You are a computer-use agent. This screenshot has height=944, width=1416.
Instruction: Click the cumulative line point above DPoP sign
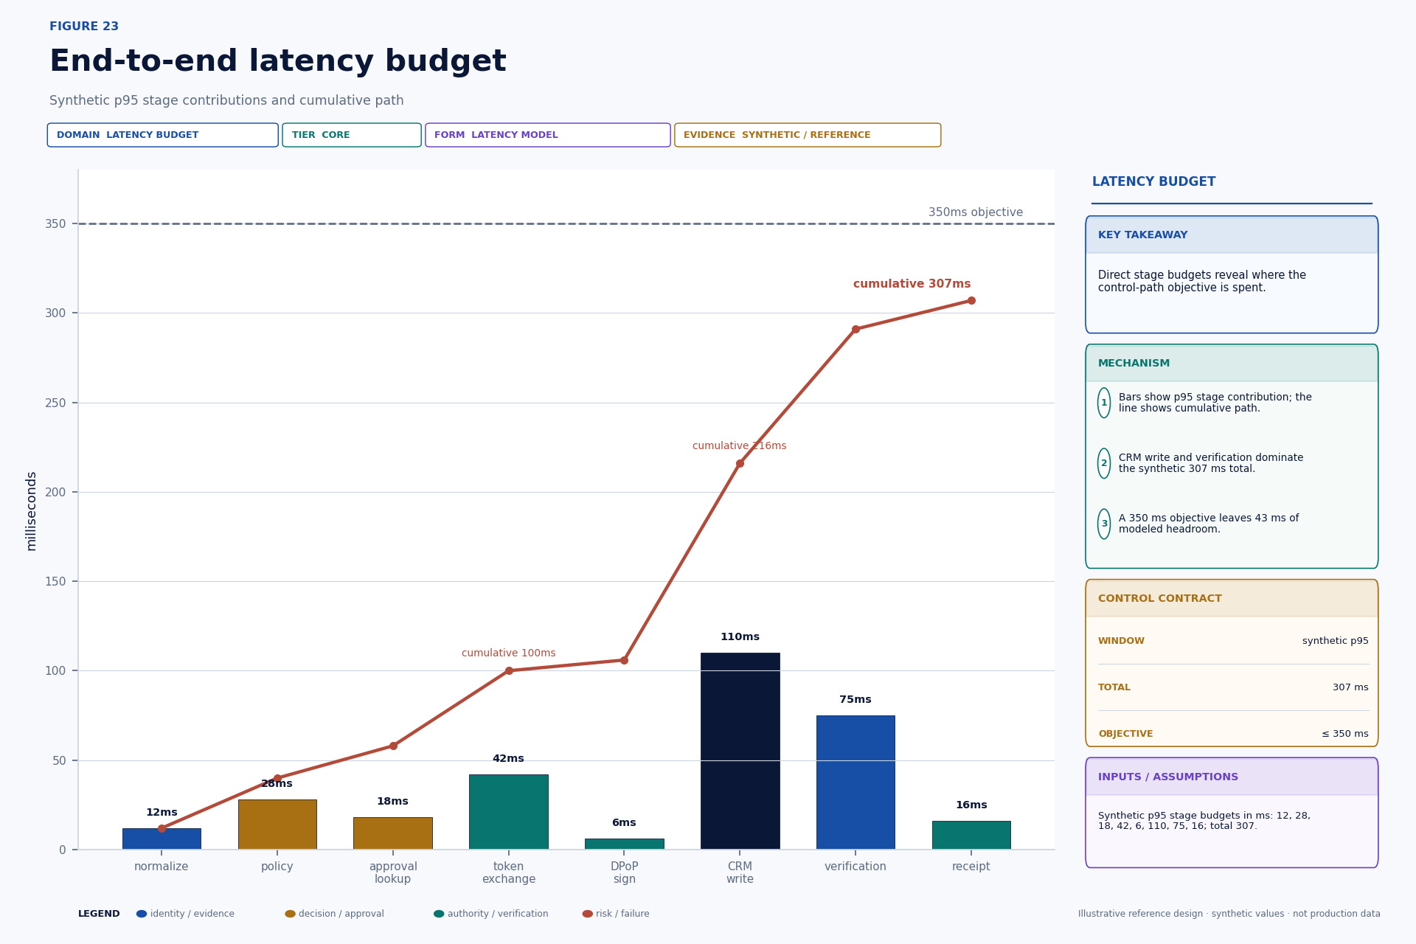(x=624, y=660)
